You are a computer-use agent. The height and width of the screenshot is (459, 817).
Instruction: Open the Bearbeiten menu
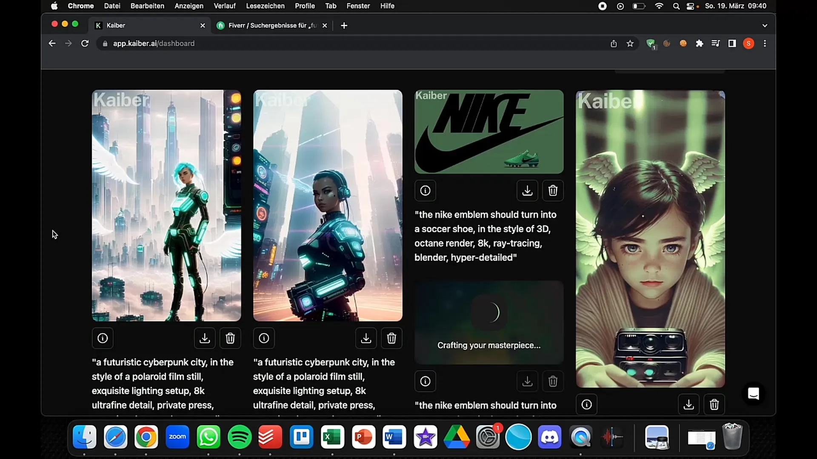point(147,6)
